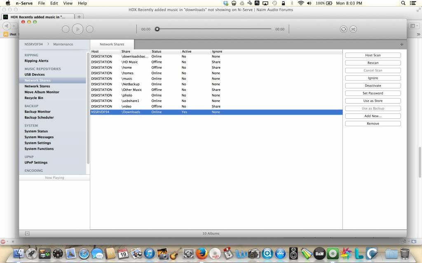Click the Add New... button
Screen dimensions: 422x263
pos(373,116)
